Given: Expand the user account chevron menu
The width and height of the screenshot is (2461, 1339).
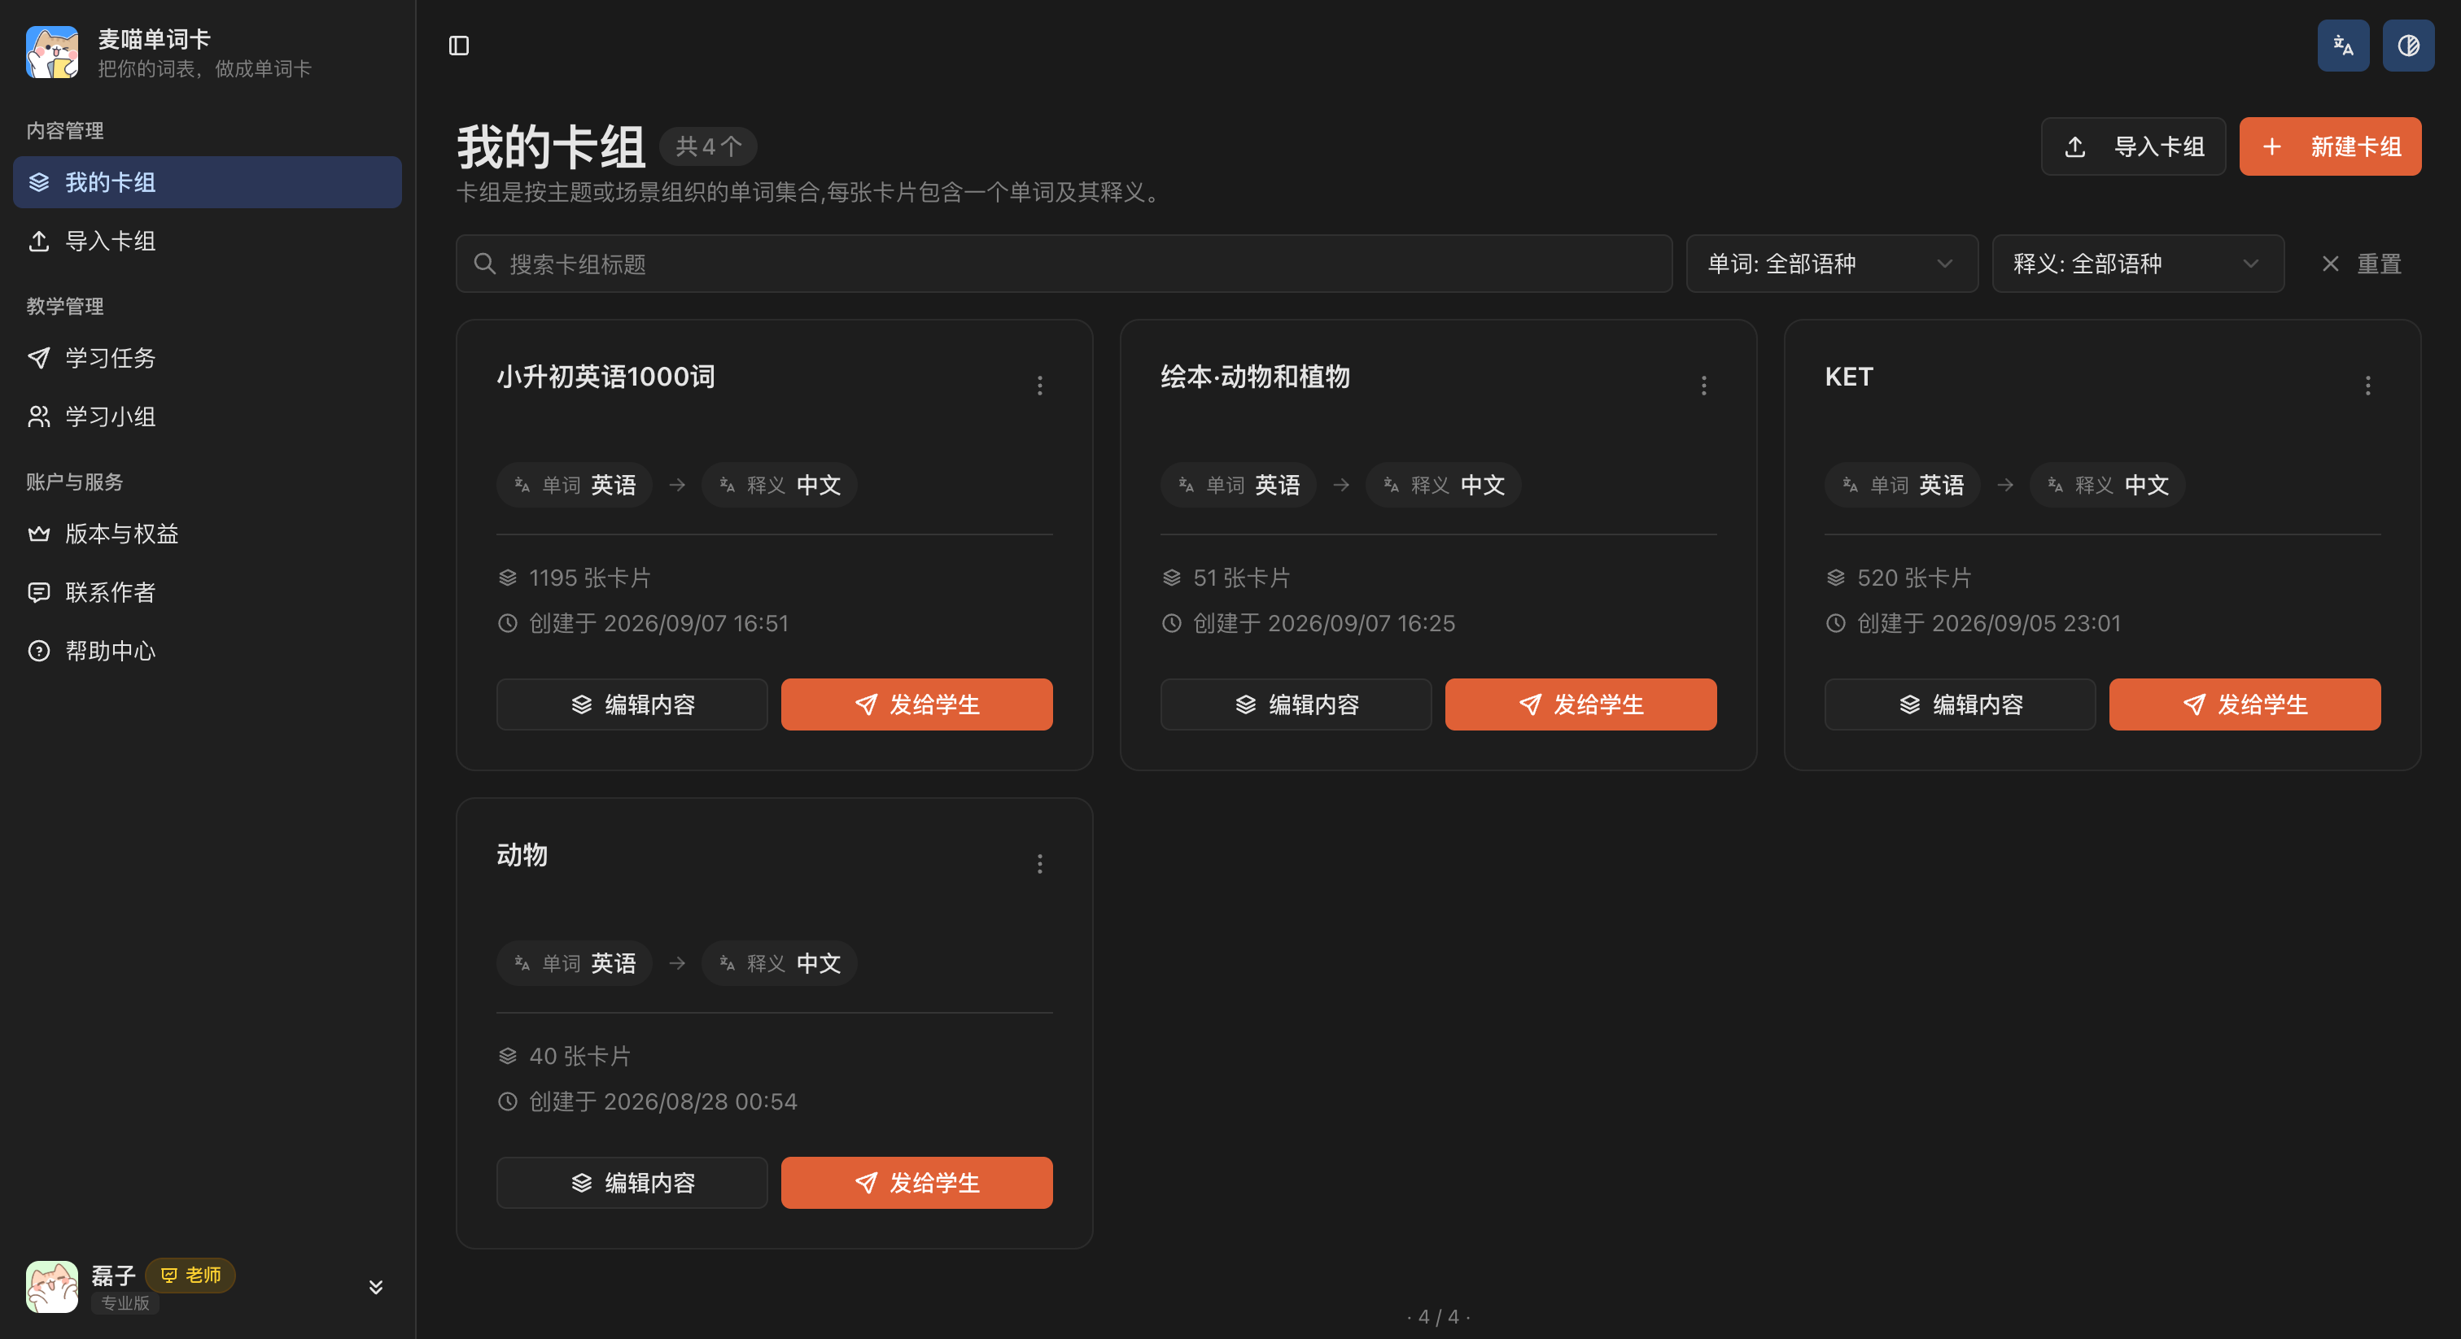Looking at the screenshot, I should tap(375, 1286).
